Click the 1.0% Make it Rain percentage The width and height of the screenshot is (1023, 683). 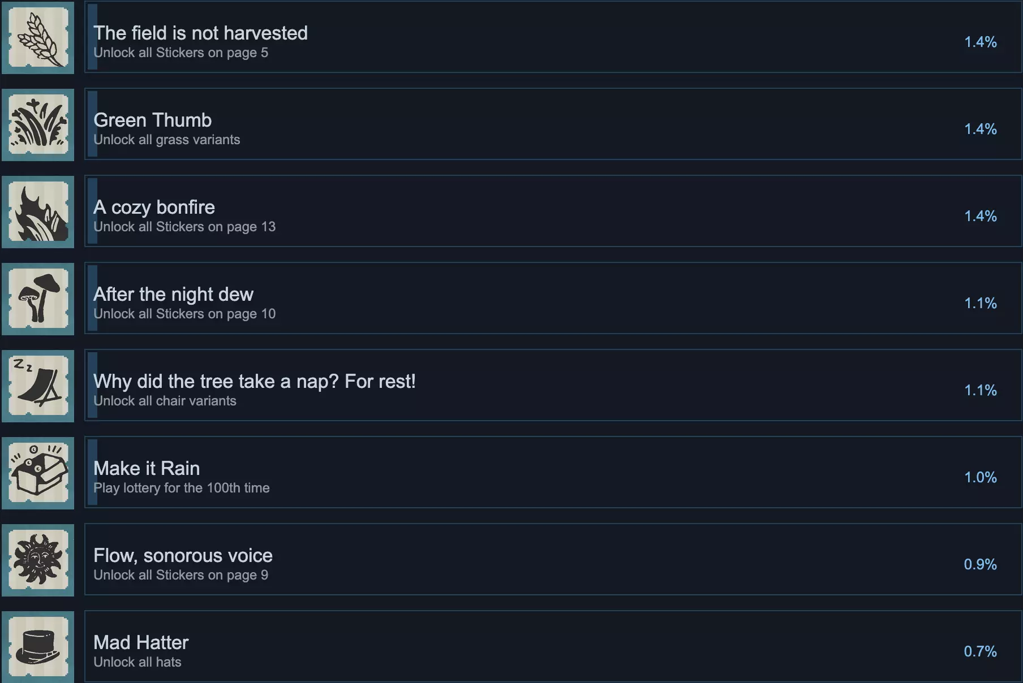980,477
